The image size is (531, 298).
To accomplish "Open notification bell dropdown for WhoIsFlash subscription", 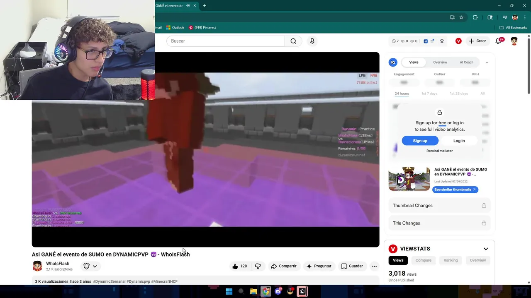I will (x=90, y=266).
